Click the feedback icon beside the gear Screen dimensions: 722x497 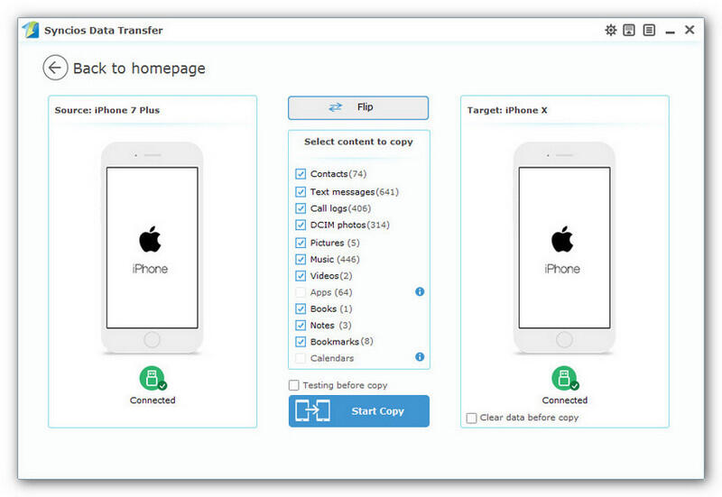[629, 31]
